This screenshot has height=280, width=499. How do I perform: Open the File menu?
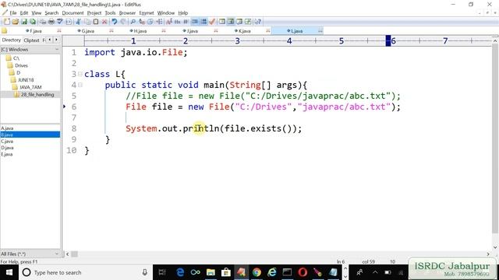click(x=13, y=13)
